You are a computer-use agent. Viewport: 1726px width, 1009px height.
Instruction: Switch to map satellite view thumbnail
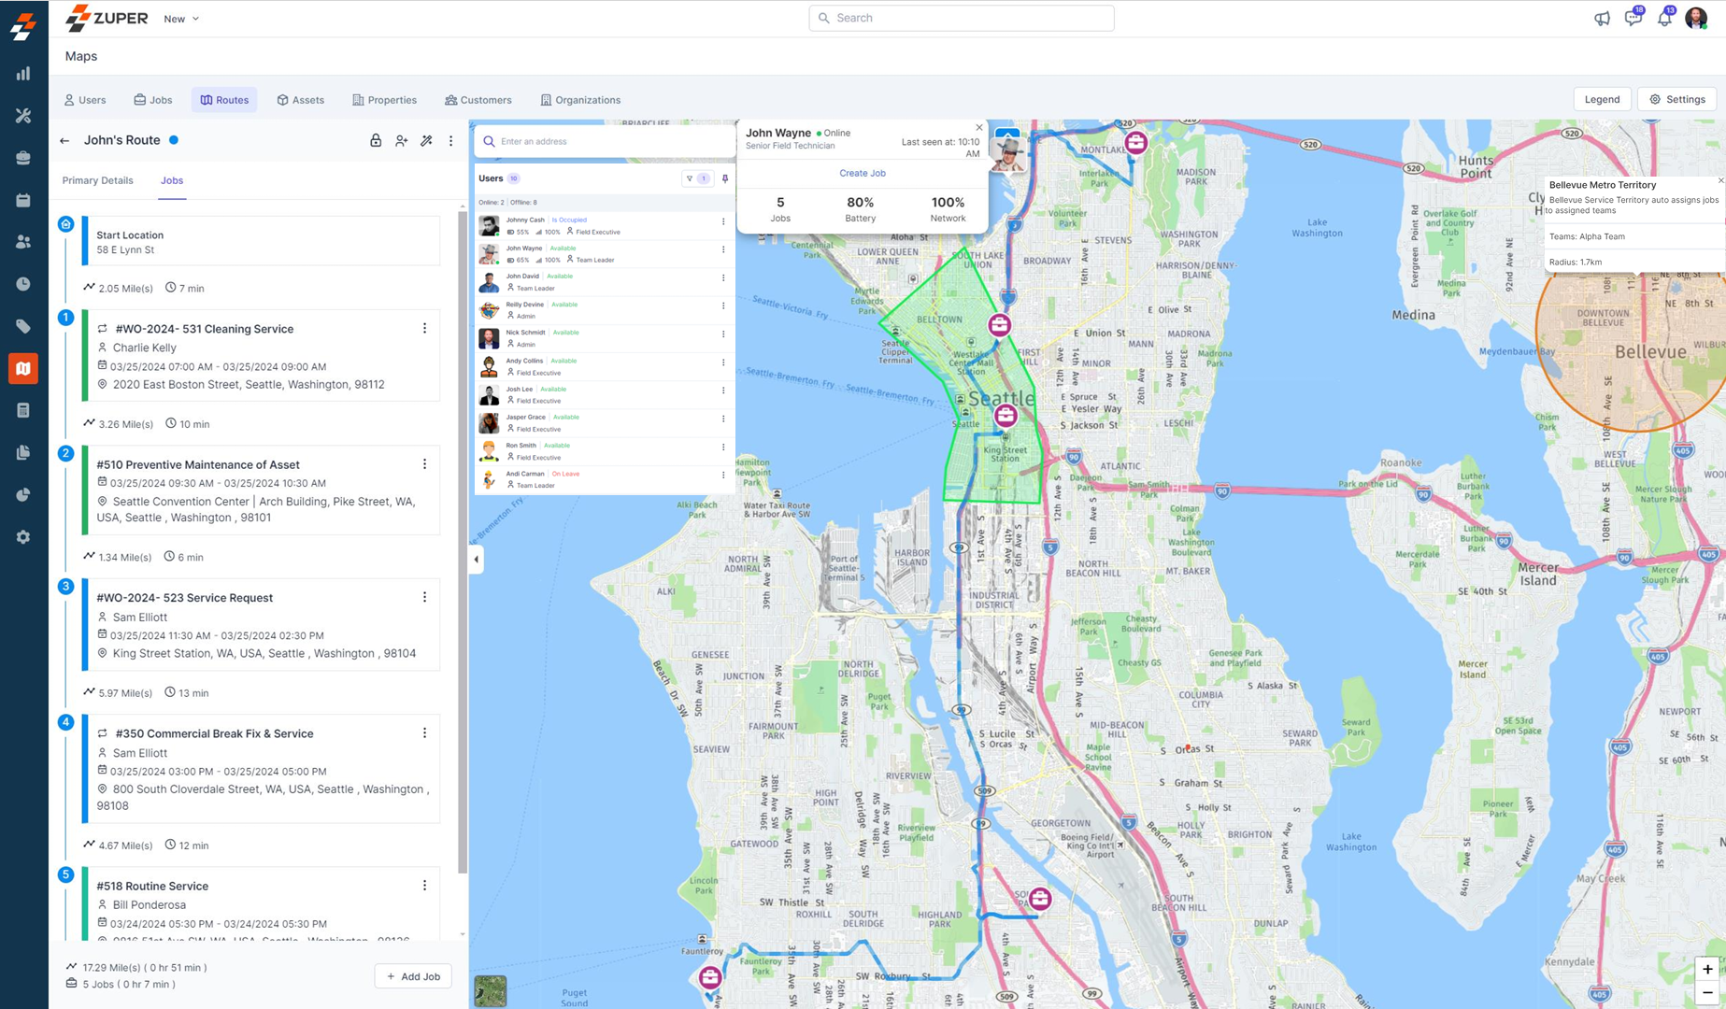(x=491, y=992)
